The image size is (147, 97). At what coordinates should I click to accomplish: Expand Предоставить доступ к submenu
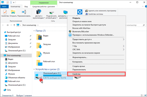(x=97, y=40)
